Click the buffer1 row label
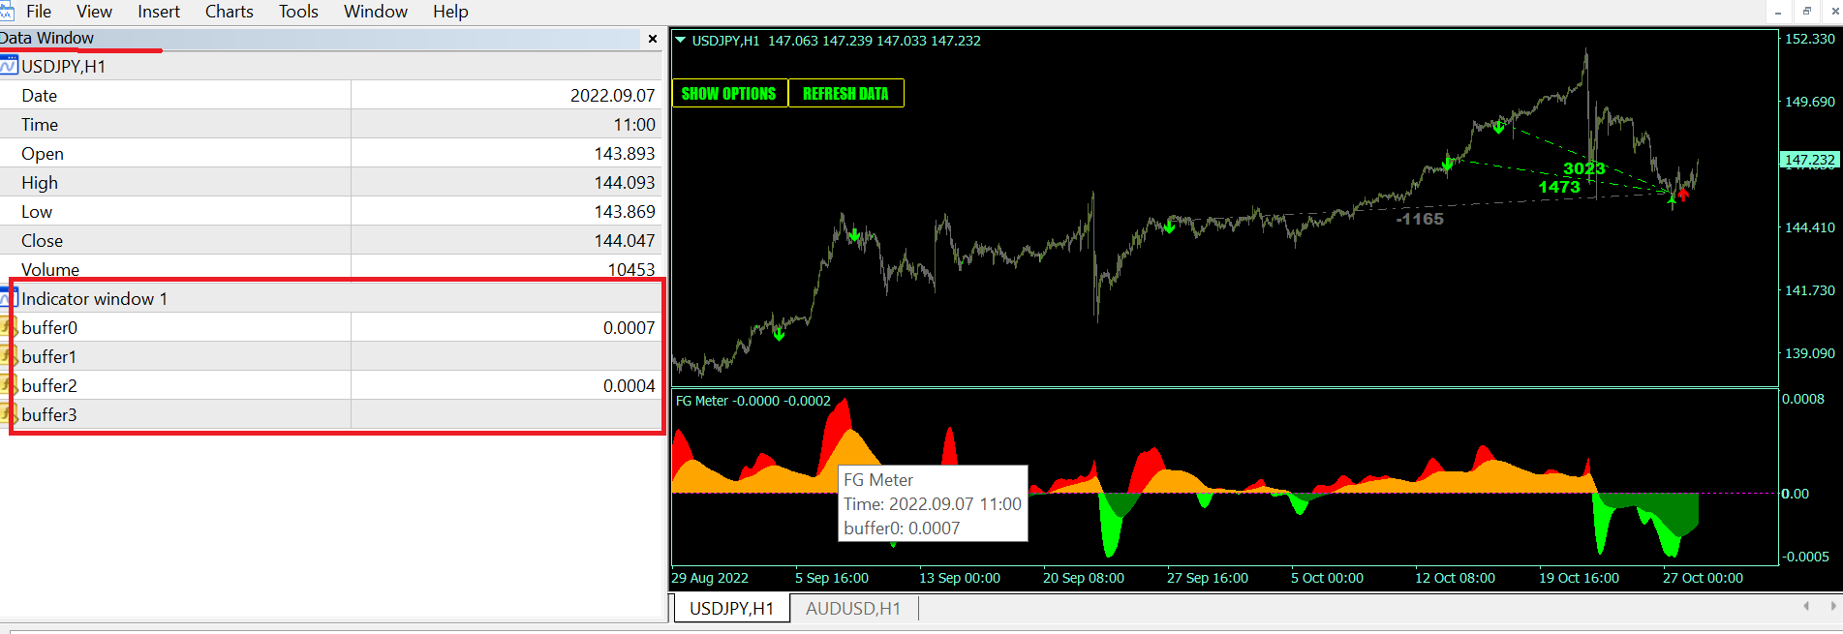Viewport: 1843px width, 634px height. point(49,356)
